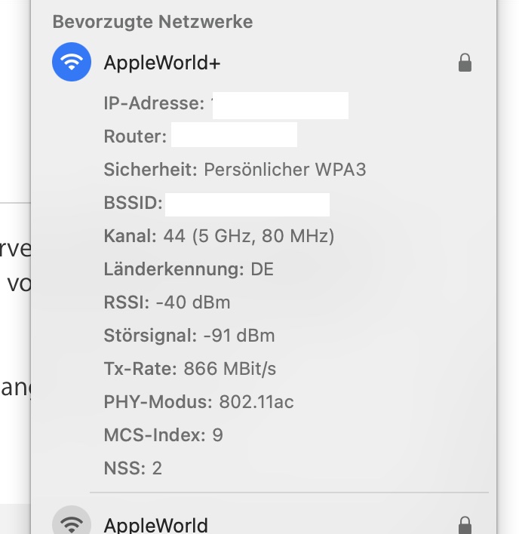Click the MCS-Index 9 row
The image size is (519, 534).
point(163,435)
